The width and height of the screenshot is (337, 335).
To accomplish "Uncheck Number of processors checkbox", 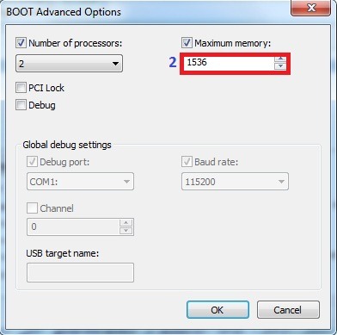I will [21, 43].
